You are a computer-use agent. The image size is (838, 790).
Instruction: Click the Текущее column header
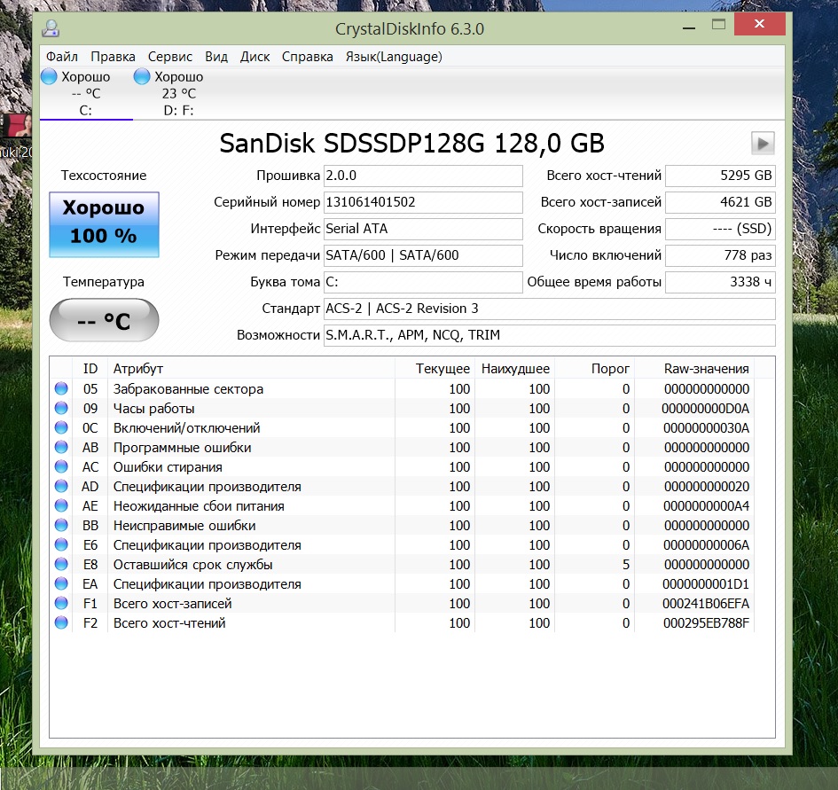435,368
